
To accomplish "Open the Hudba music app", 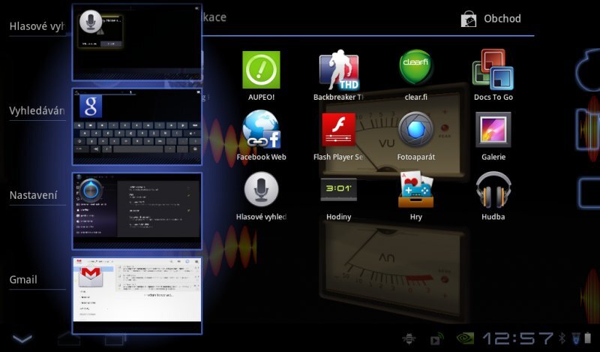I will (x=493, y=196).
